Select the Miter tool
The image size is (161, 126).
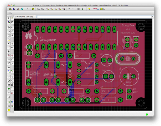pyautogui.click(x=12, y=59)
